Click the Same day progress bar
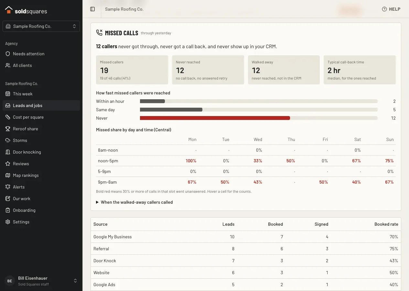The image size is (409, 291). (171, 110)
